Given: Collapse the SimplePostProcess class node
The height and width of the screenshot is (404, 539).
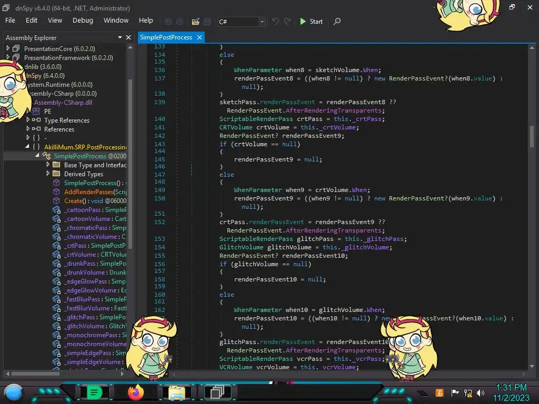Looking at the screenshot, I should pos(37,155).
